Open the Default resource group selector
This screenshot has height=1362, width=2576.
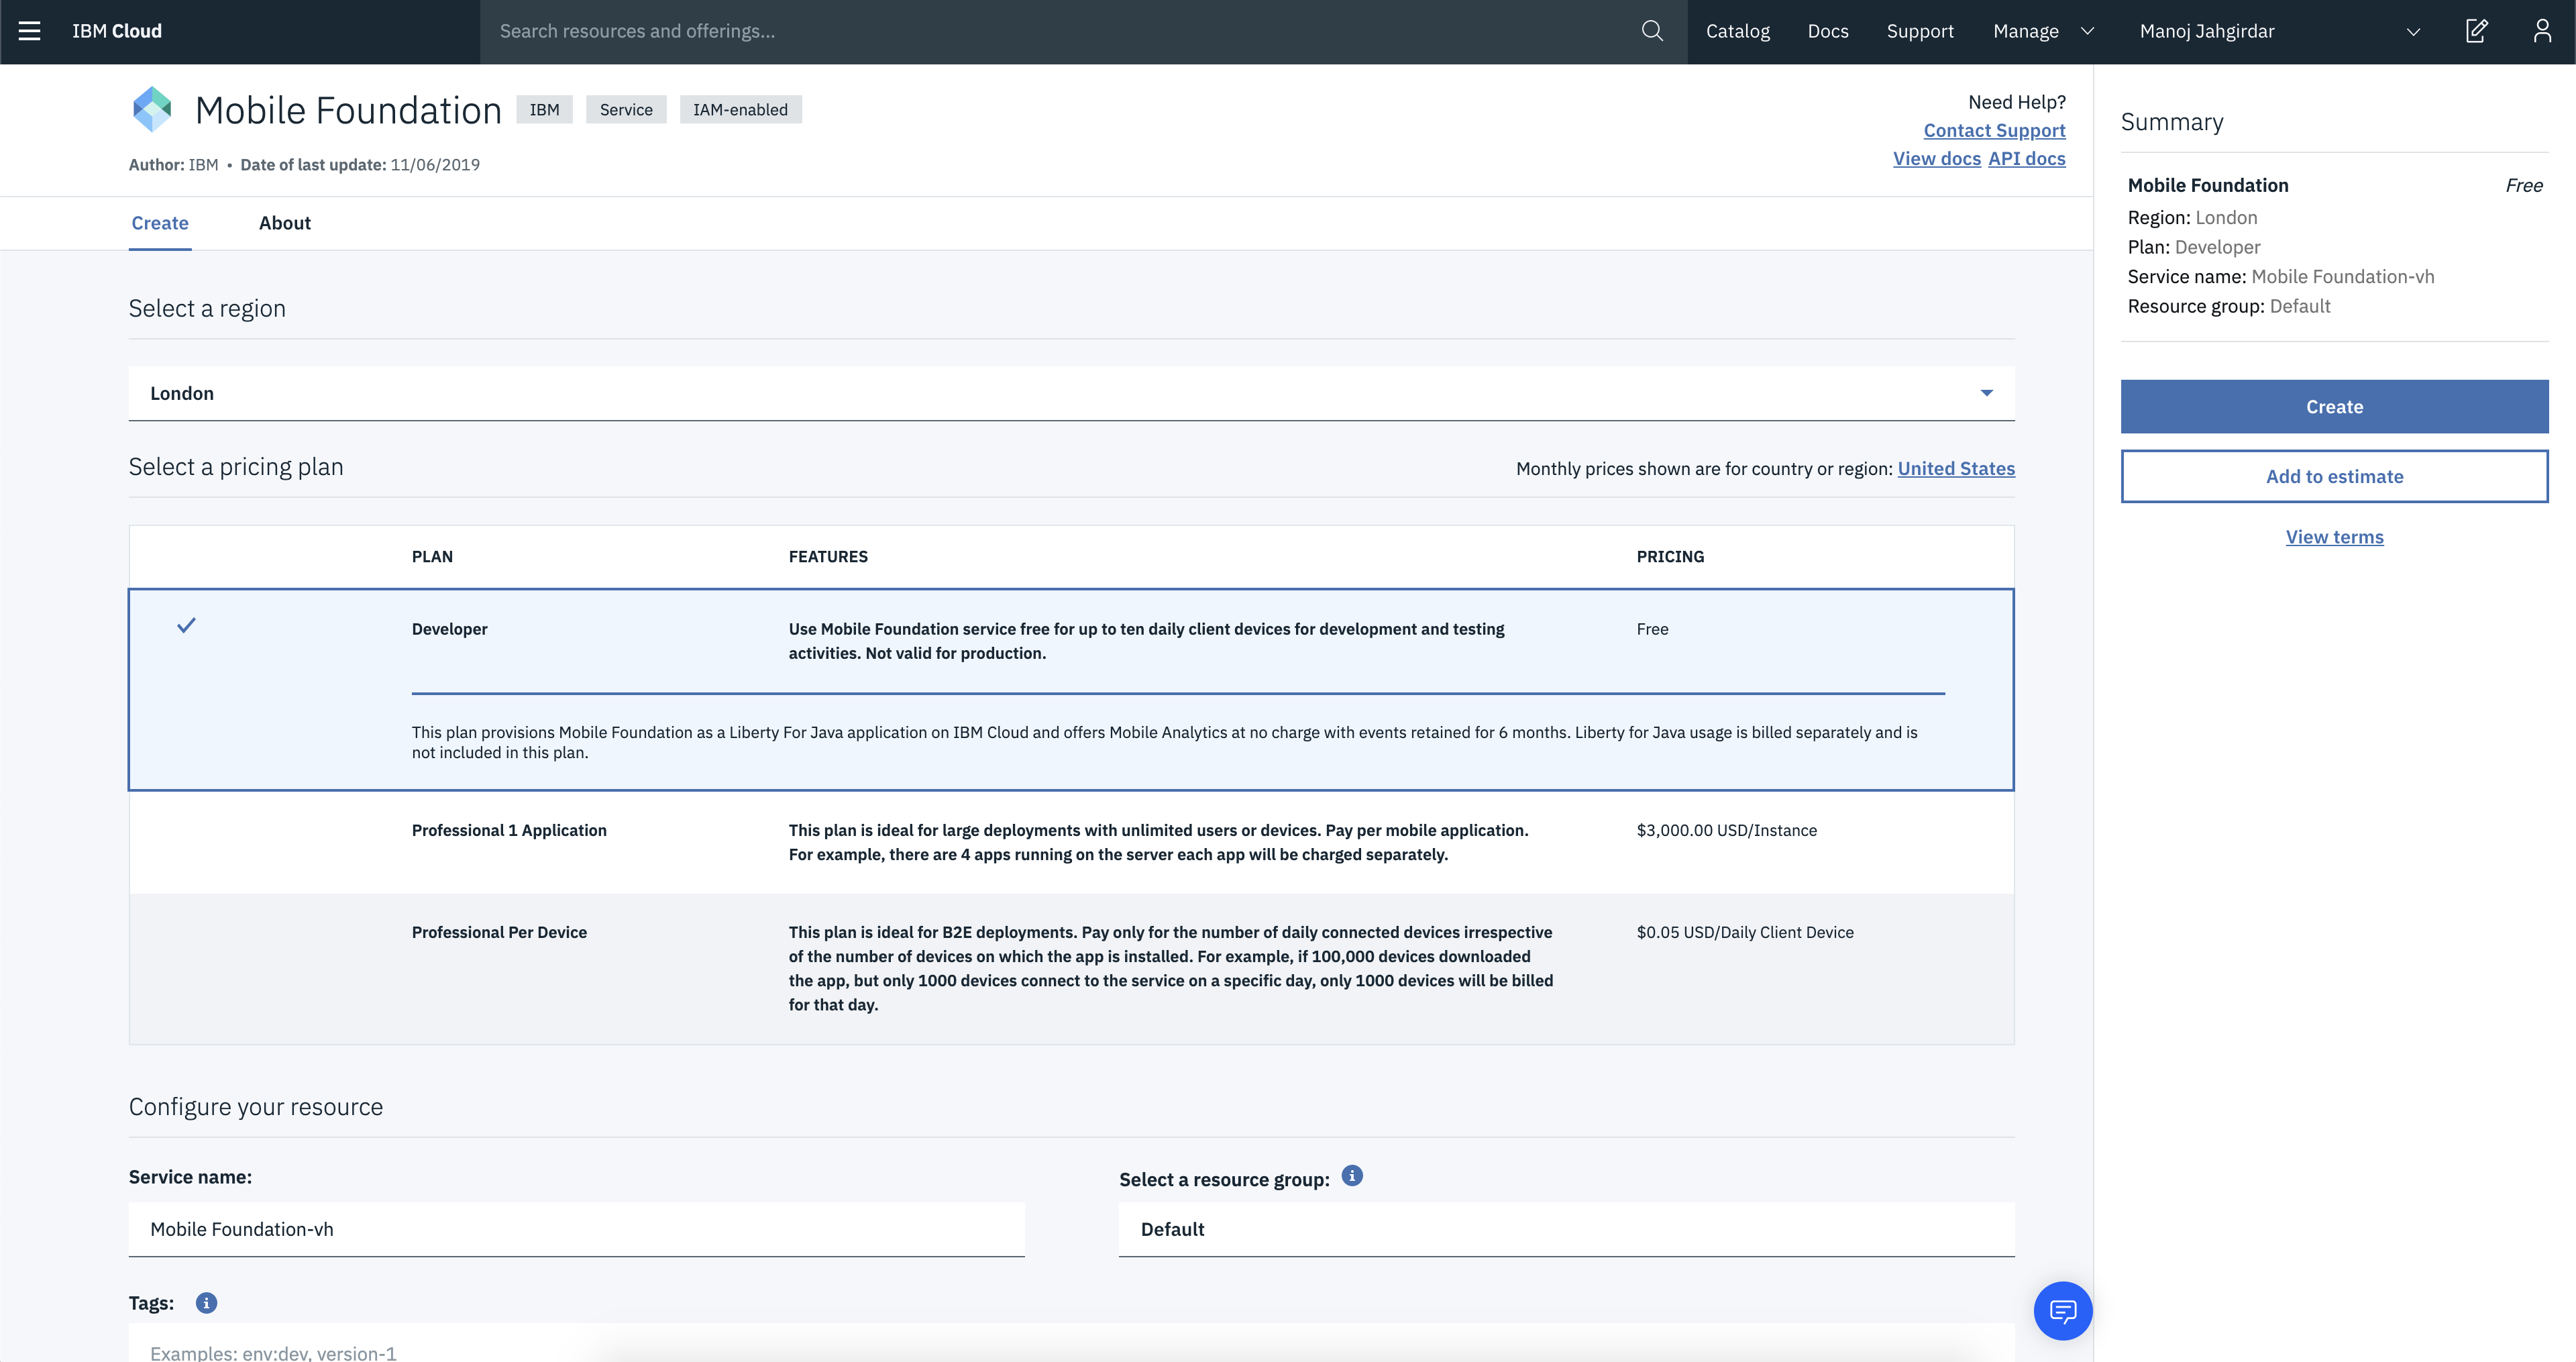pos(1566,1229)
